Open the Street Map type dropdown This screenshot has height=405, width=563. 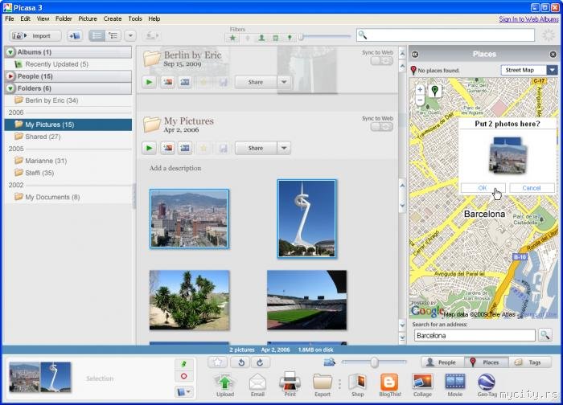click(x=552, y=70)
